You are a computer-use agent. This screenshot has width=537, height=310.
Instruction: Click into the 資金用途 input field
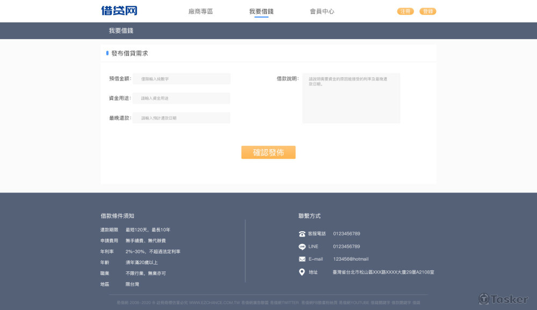[182, 98]
